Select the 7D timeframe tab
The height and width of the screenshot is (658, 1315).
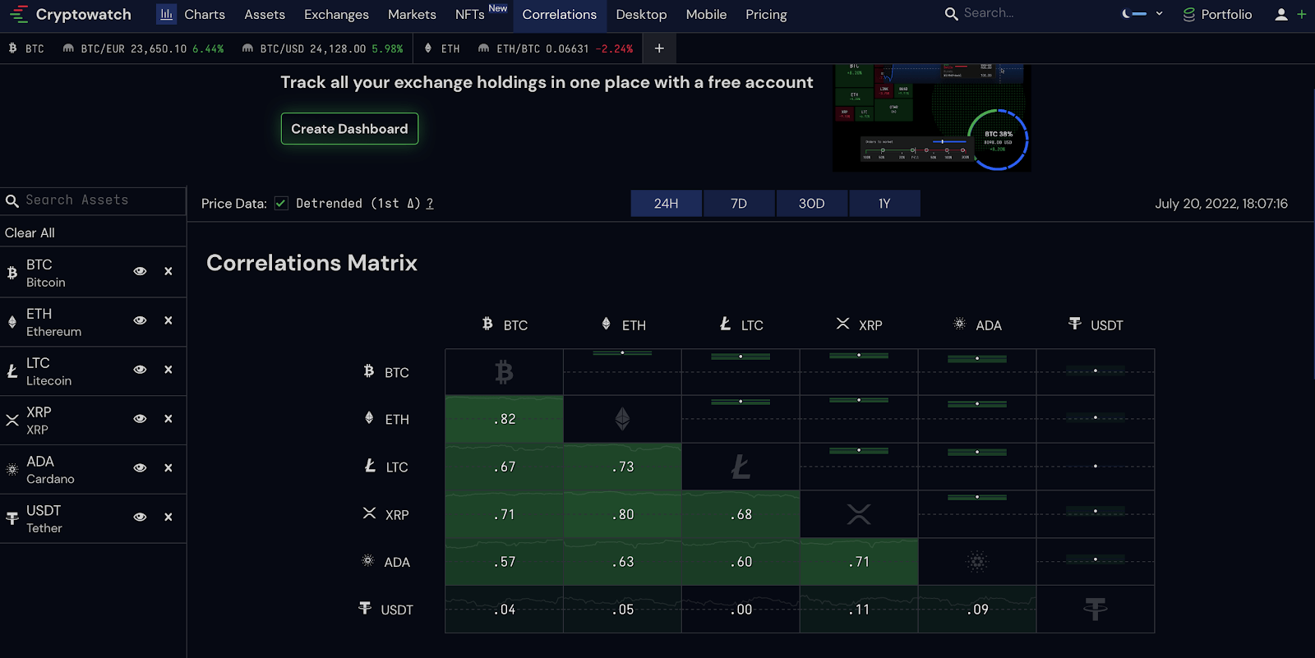739,204
